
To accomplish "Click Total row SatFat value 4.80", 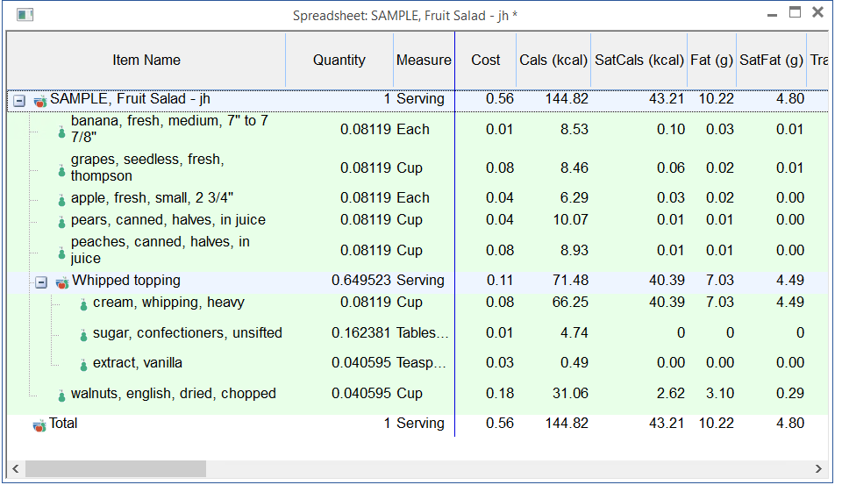I will tap(790, 424).
